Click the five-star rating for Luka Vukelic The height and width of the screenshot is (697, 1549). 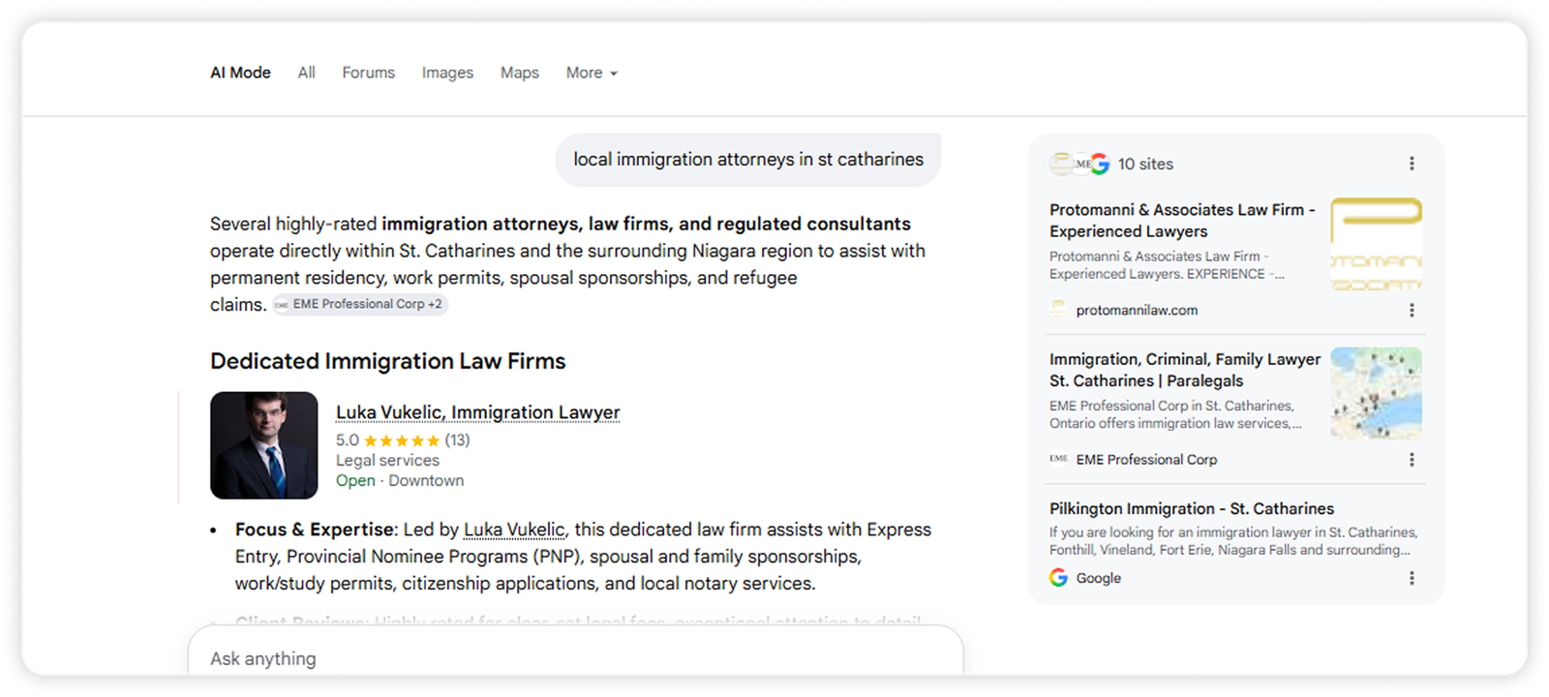click(x=401, y=440)
